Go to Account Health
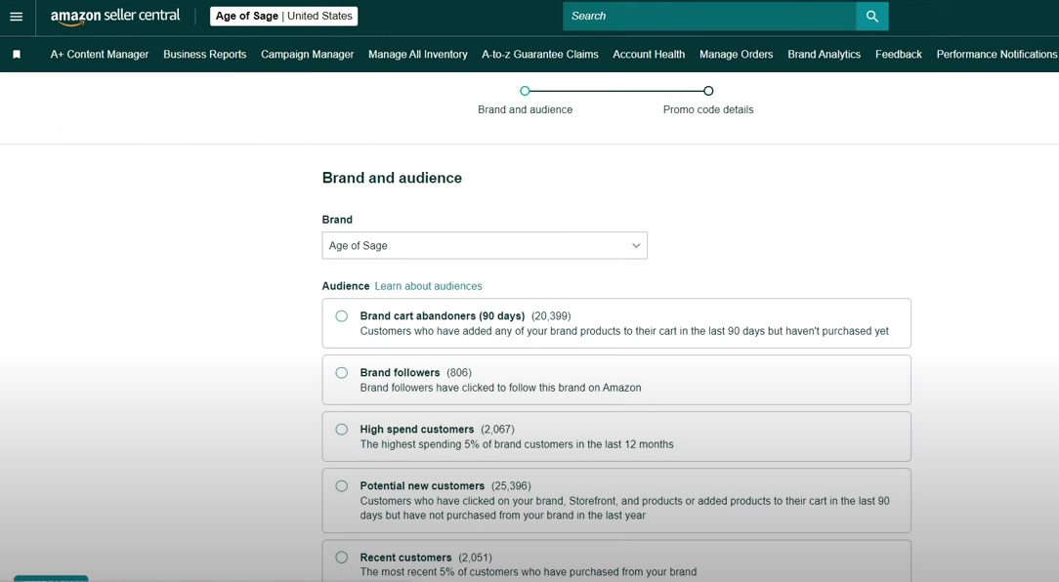Screen dimensions: 1059x582 point(649,54)
